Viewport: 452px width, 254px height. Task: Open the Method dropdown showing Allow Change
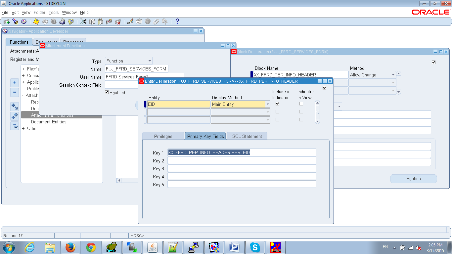click(x=393, y=75)
